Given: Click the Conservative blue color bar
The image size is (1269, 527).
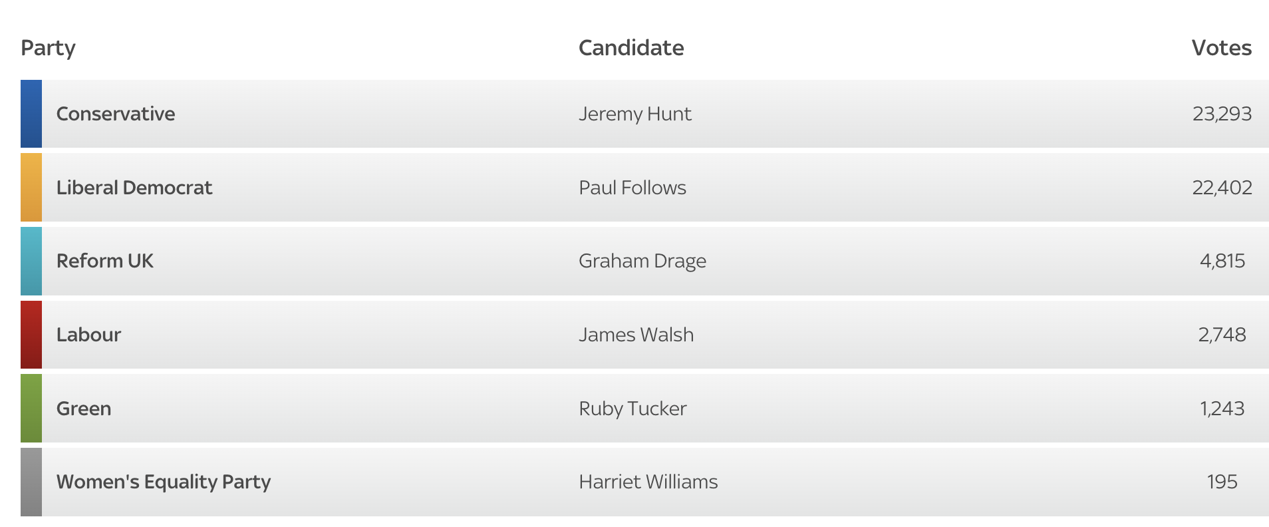Looking at the screenshot, I should pos(31,114).
